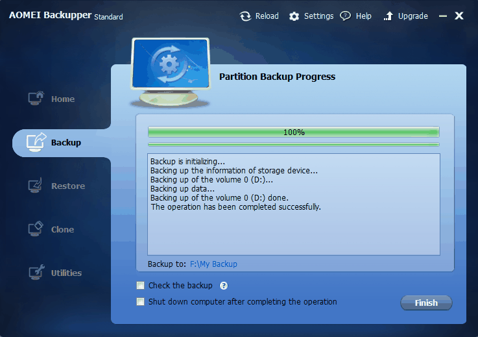Click 'Backing up of the volume 0 (D:)...' line
The width and height of the screenshot is (478, 337).
tap(211, 179)
